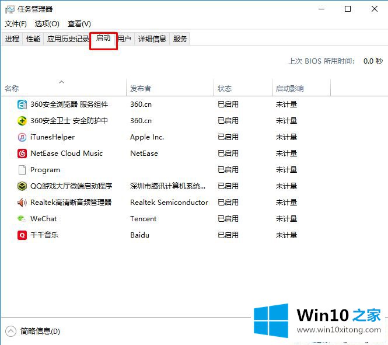Click the 360安全浏览器 服务组件 icon
Viewport: 388px width, 345px height.
[22, 104]
